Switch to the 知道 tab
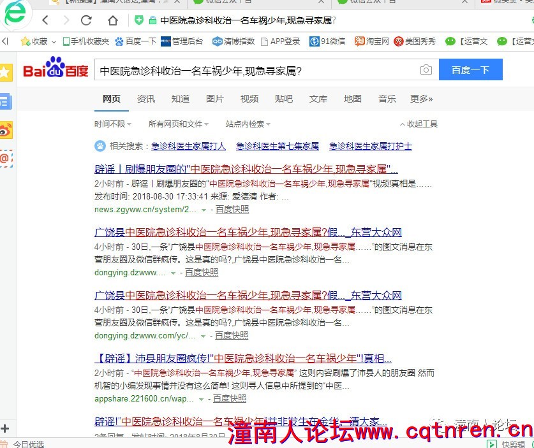The image size is (534, 448). (181, 99)
